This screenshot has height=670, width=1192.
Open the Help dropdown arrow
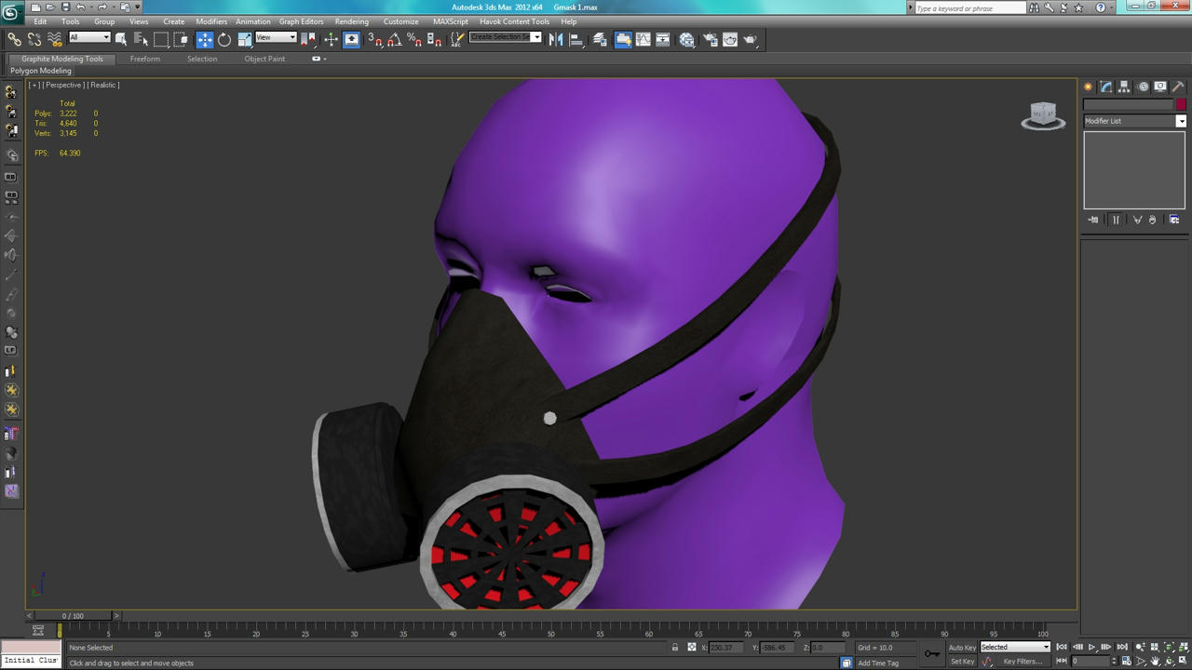pos(1111,7)
